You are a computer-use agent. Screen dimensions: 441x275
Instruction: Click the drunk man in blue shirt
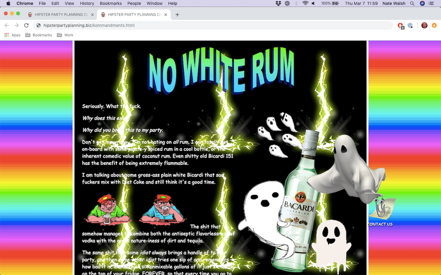click(x=163, y=210)
